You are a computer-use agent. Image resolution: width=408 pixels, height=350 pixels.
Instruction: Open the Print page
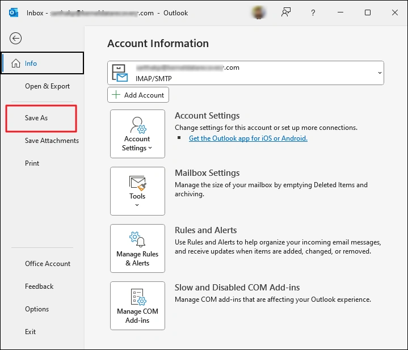[32, 163]
